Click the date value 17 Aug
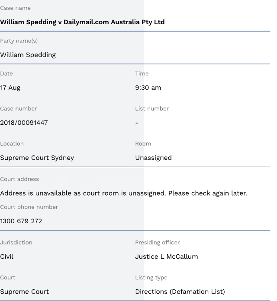Viewport: 277px width, 301px height. click(10, 88)
